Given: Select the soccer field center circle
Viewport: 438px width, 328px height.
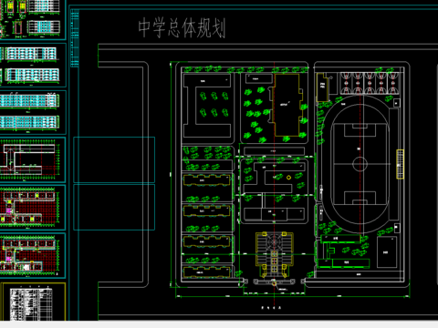Looking at the screenshot, I should [x=360, y=164].
